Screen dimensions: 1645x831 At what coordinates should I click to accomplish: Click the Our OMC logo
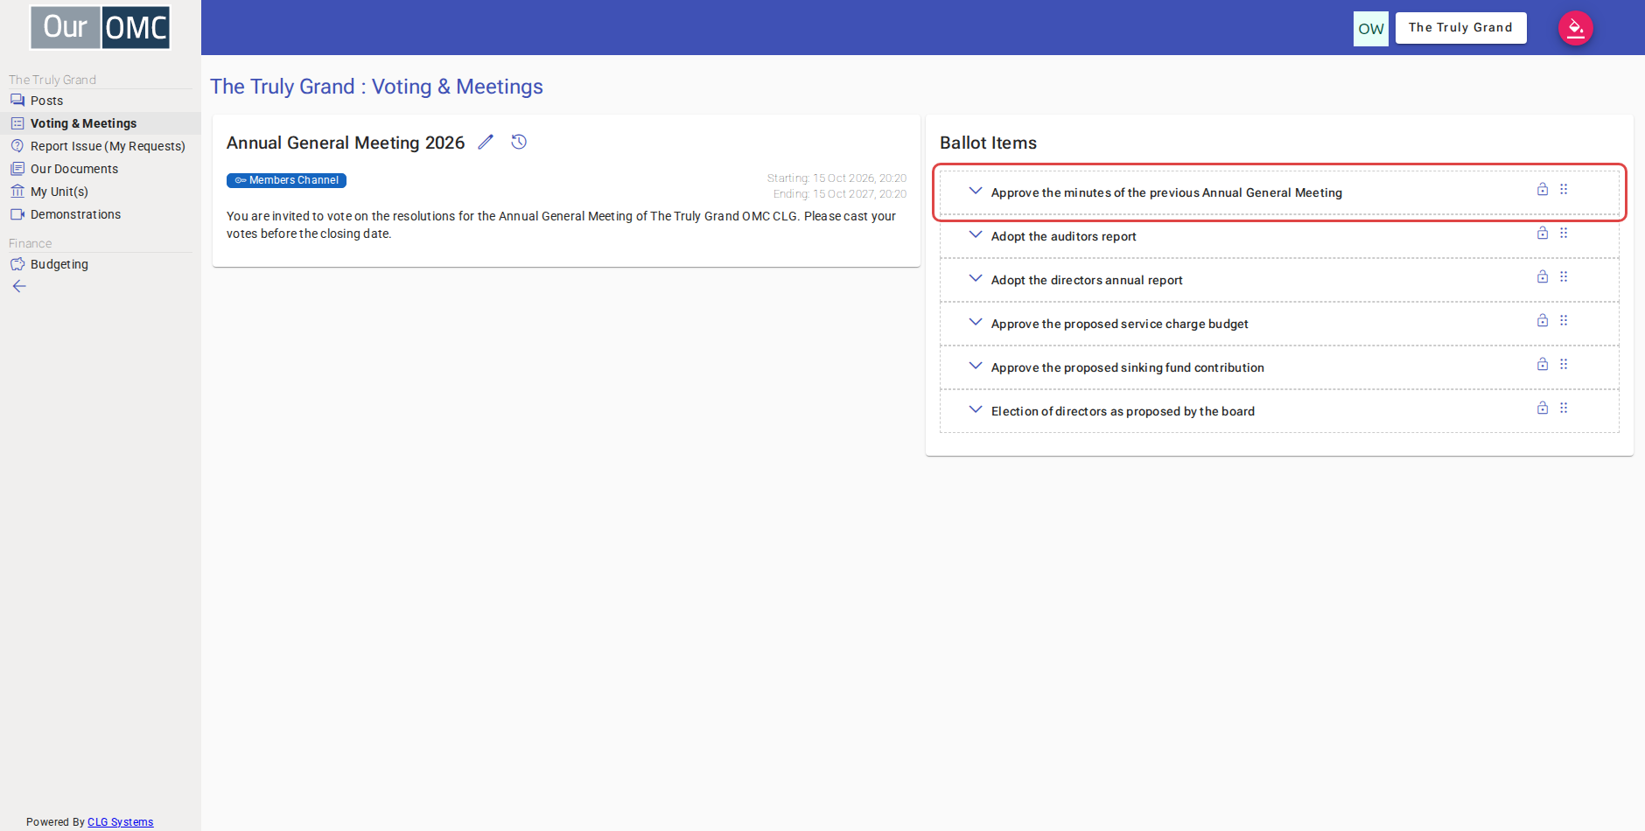pos(100,27)
